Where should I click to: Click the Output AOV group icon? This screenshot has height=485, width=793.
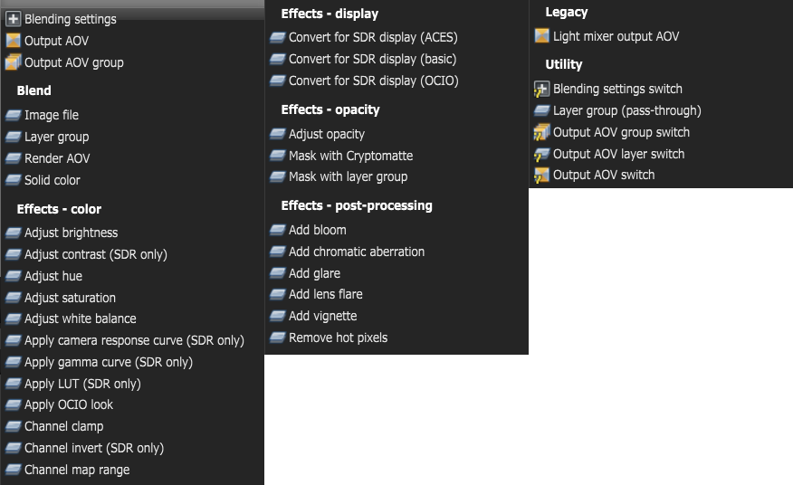pyautogui.click(x=13, y=62)
